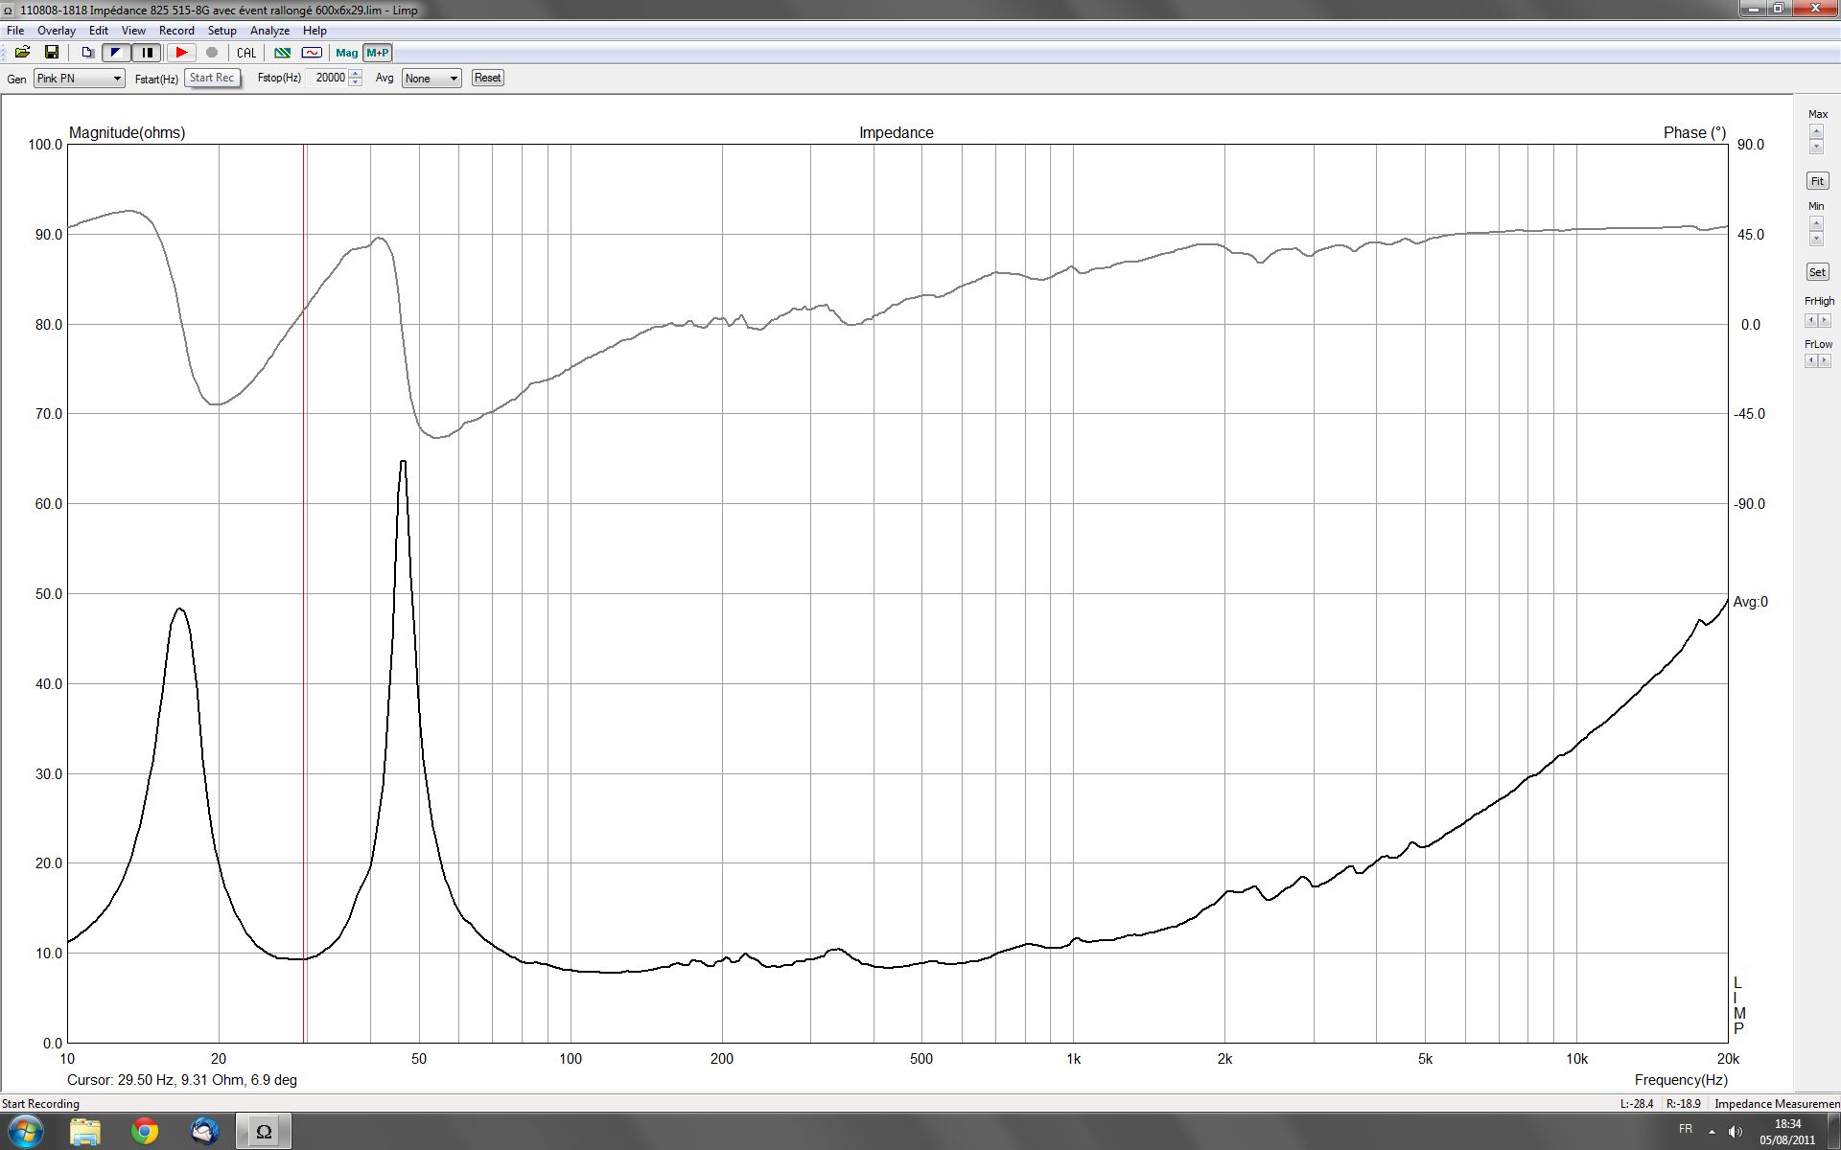Raise the Max graph scale with the up arrow
This screenshot has width=1841, height=1150.
(1816, 130)
